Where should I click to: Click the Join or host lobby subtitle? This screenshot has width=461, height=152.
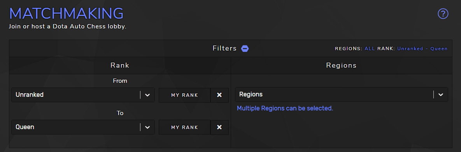[67, 26]
